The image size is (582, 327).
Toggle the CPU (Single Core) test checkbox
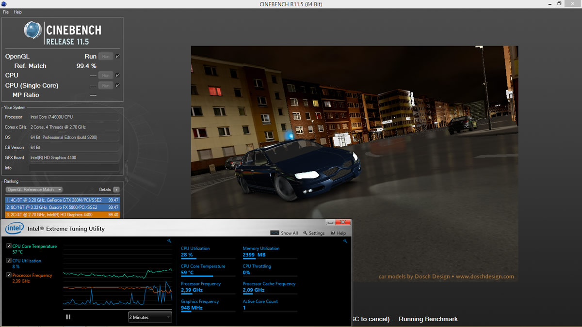[x=117, y=85]
